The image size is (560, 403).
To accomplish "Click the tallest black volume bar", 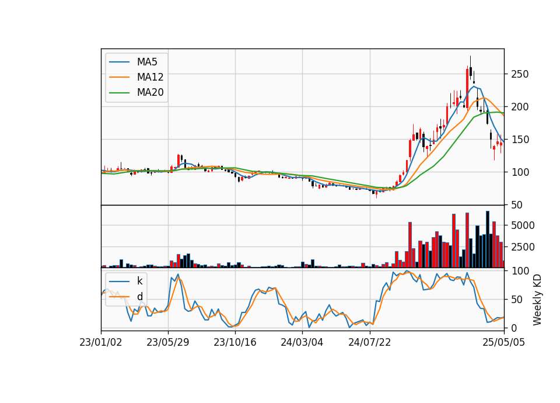I will (x=488, y=239).
